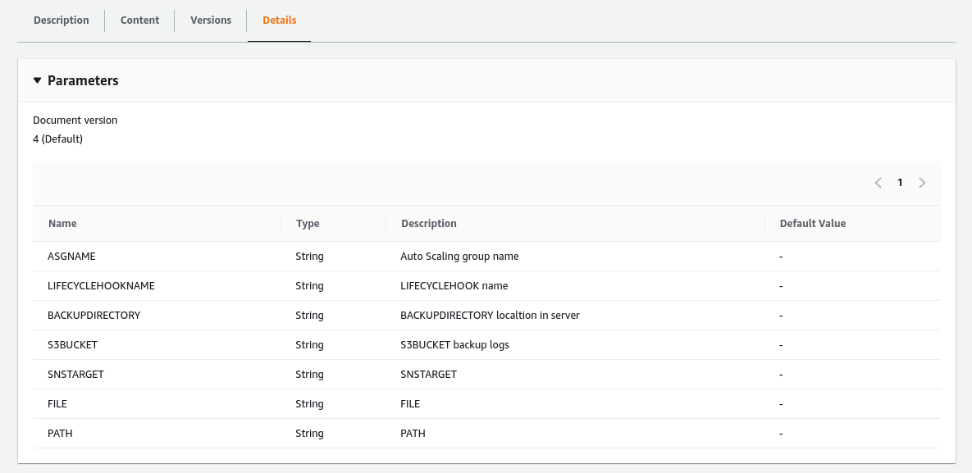Switch to the Versions tab

pyautogui.click(x=211, y=20)
